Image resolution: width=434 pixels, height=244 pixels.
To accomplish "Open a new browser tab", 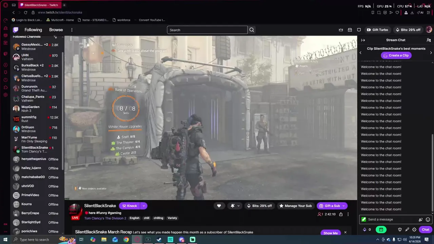I will point(64,5).
